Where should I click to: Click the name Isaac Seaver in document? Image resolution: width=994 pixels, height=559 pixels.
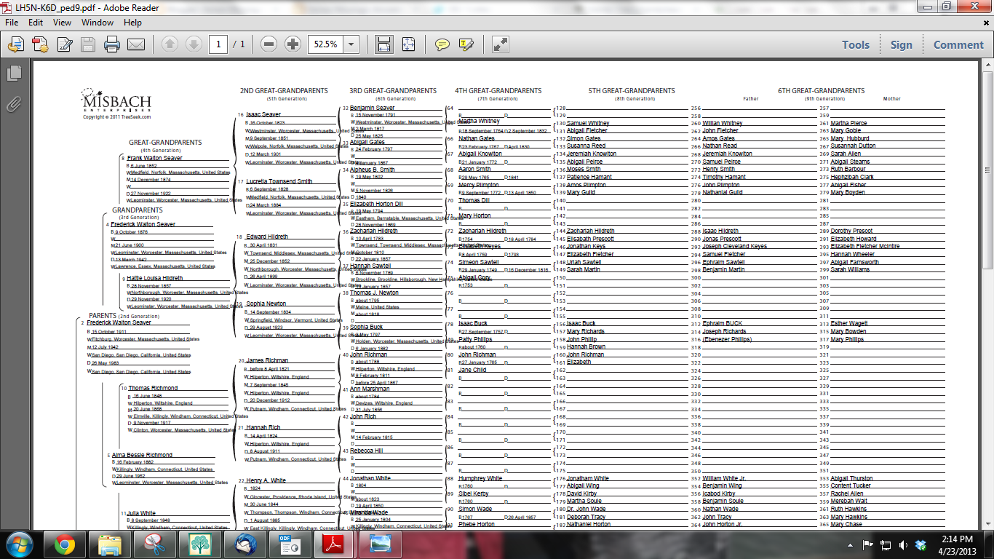pos(263,114)
